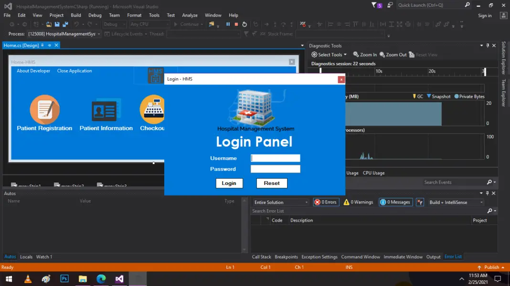Click Zoom In in Diagnostic Tools

tap(365, 55)
